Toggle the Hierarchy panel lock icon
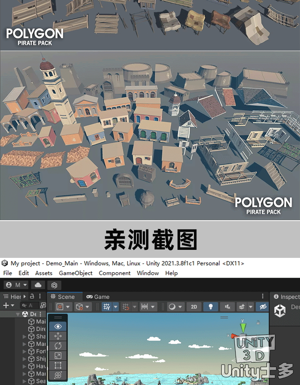Image resolution: width=300 pixels, height=385 pixels. (x=32, y=296)
